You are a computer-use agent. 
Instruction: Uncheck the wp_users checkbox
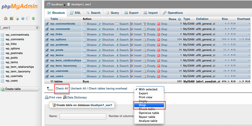pos(47,76)
